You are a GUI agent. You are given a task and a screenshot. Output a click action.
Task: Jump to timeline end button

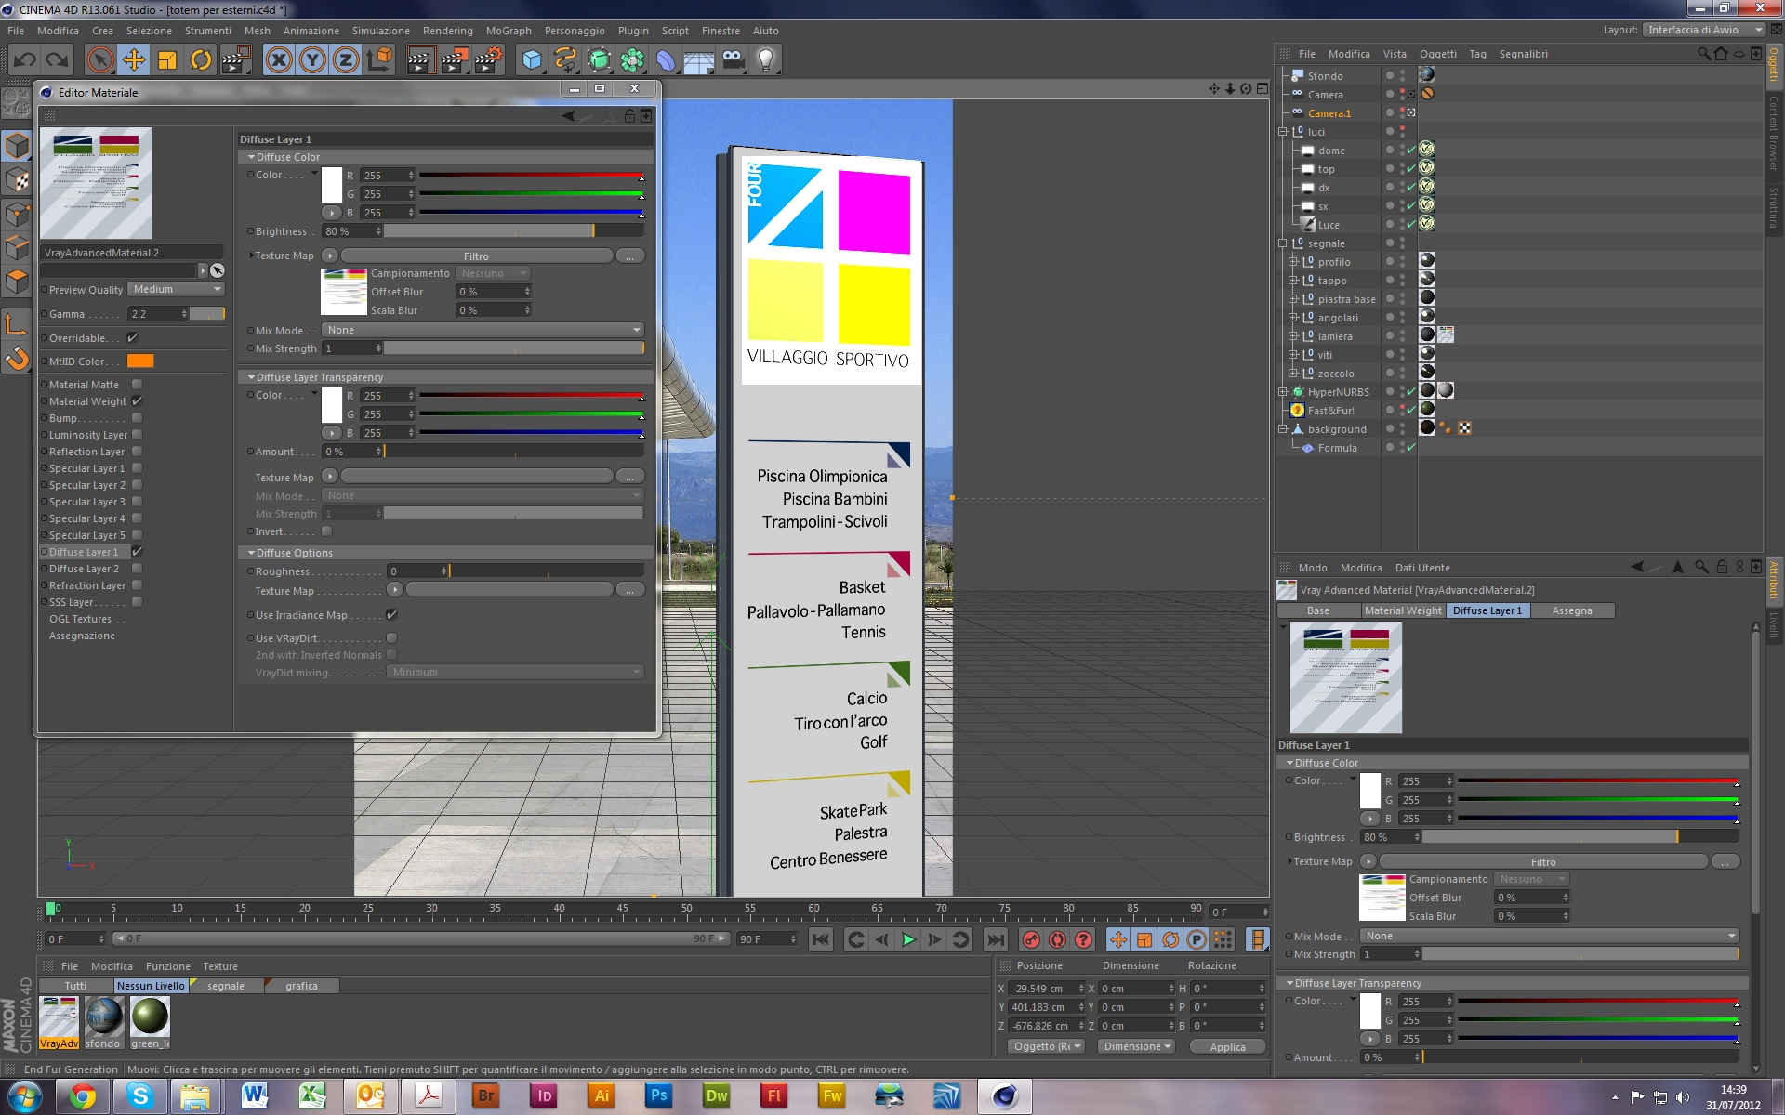(995, 939)
